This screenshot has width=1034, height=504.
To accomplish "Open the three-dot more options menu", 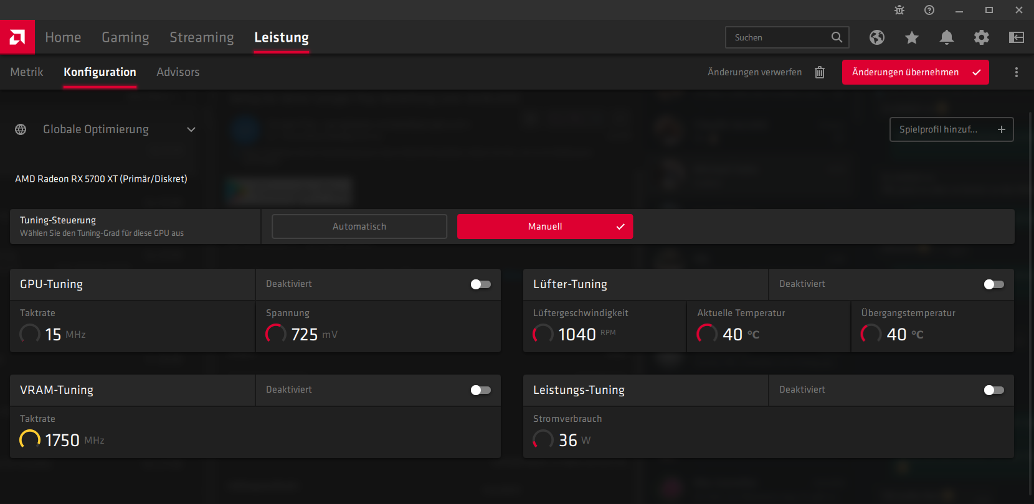I will [1017, 72].
